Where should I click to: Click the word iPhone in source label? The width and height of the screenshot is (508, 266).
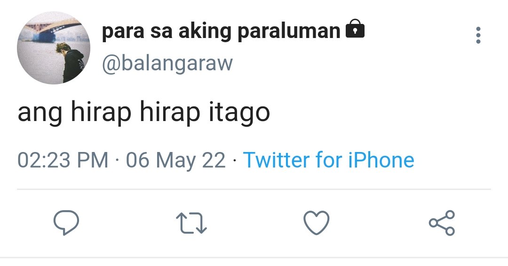coord(381,160)
